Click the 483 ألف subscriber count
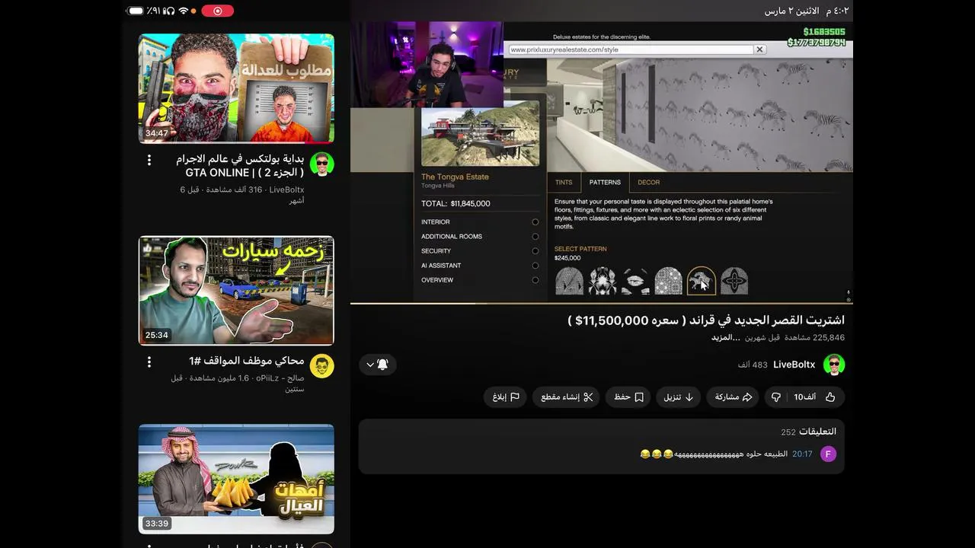The width and height of the screenshot is (975, 548). click(753, 365)
